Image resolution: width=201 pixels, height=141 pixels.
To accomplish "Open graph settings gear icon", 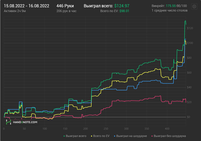I will click(x=194, y=6).
